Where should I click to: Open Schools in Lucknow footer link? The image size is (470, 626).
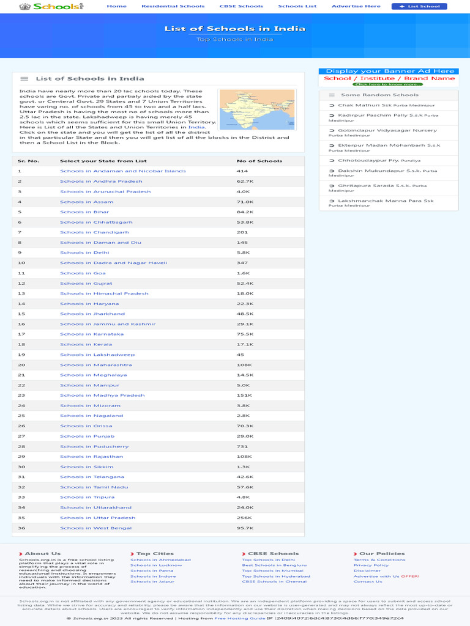(156, 565)
